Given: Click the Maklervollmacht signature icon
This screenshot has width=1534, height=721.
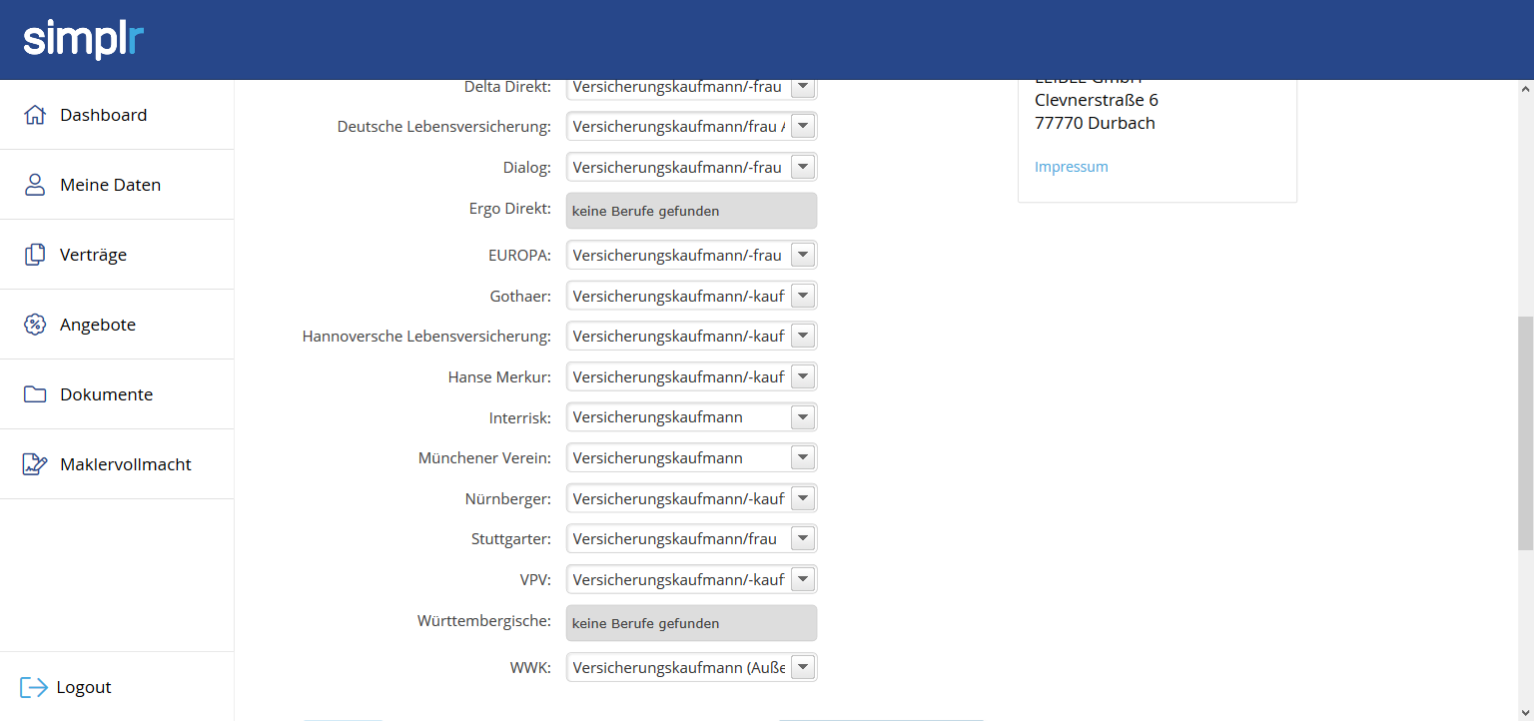Looking at the screenshot, I should pyautogui.click(x=35, y=464).
